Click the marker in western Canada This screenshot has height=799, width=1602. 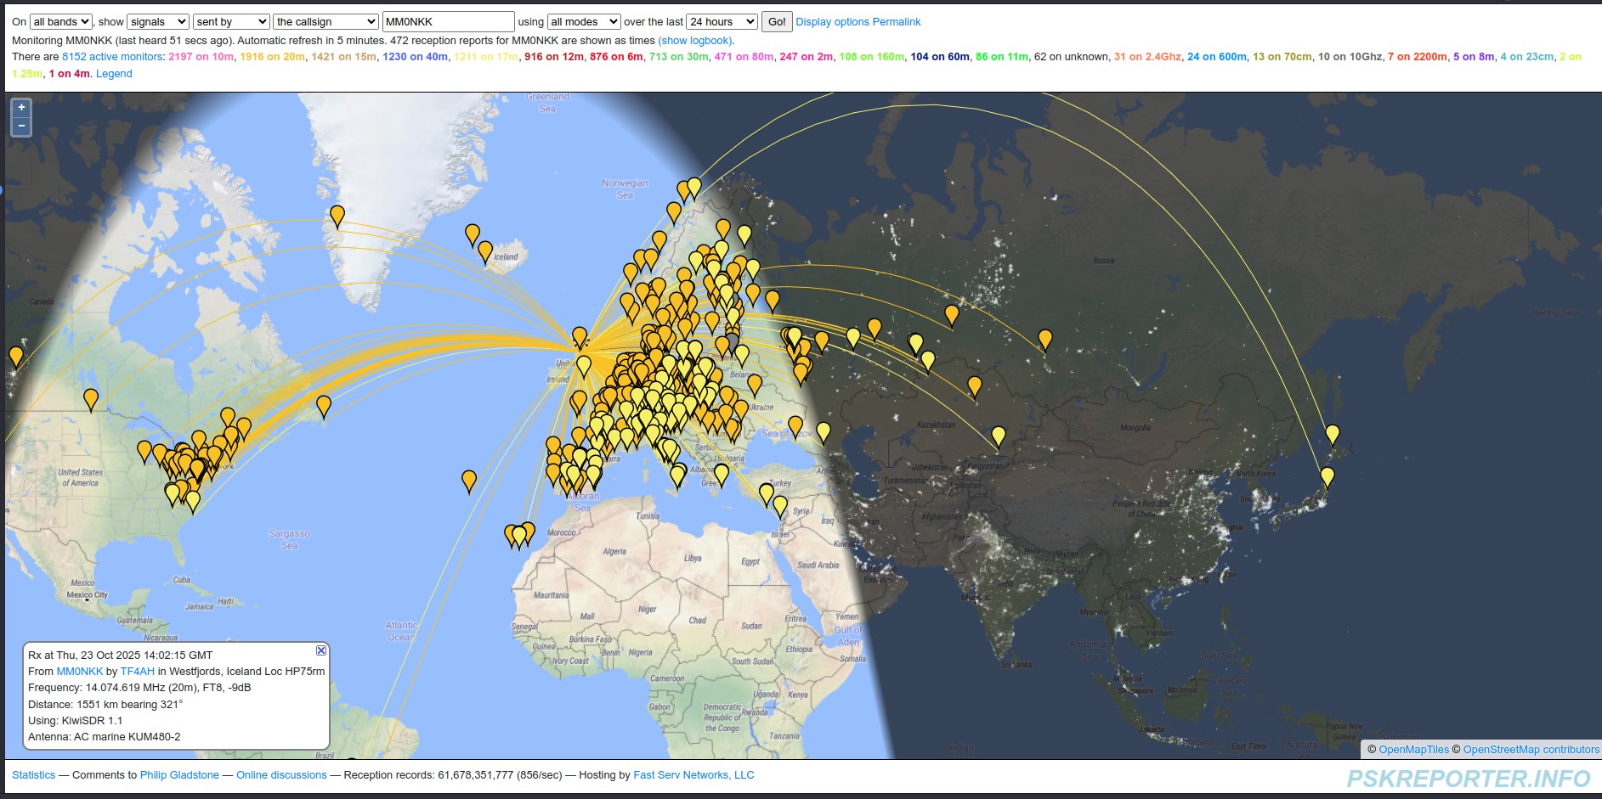[x=91, y=399]
